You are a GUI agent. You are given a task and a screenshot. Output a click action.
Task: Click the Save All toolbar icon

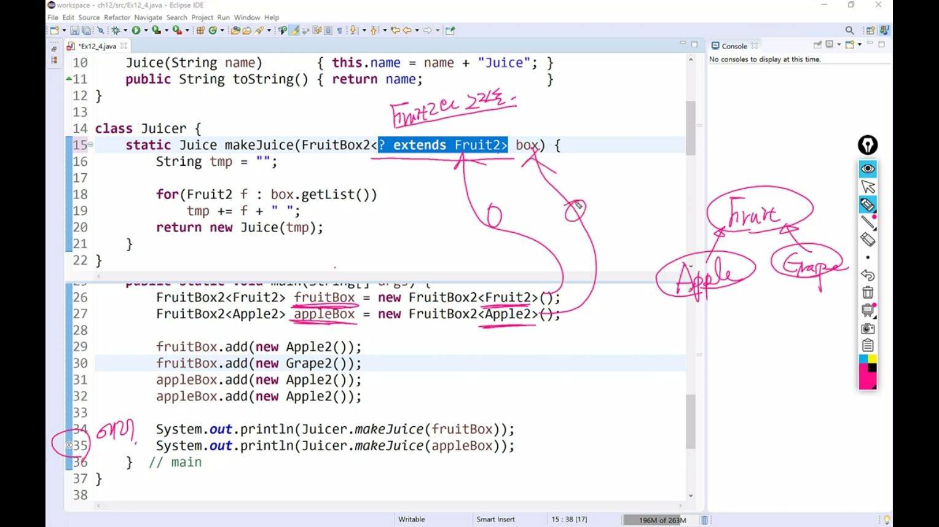click(87, 30)
